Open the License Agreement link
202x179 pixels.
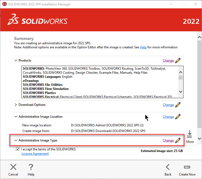pos(35,154)
